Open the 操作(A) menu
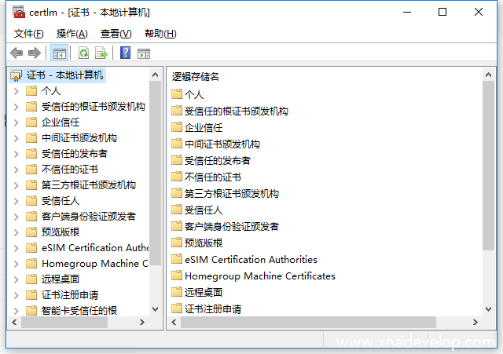The width and height of the screenshot is (503, 354). tap(72, 33)
